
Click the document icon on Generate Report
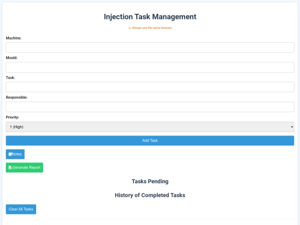[x=10, y=168]
